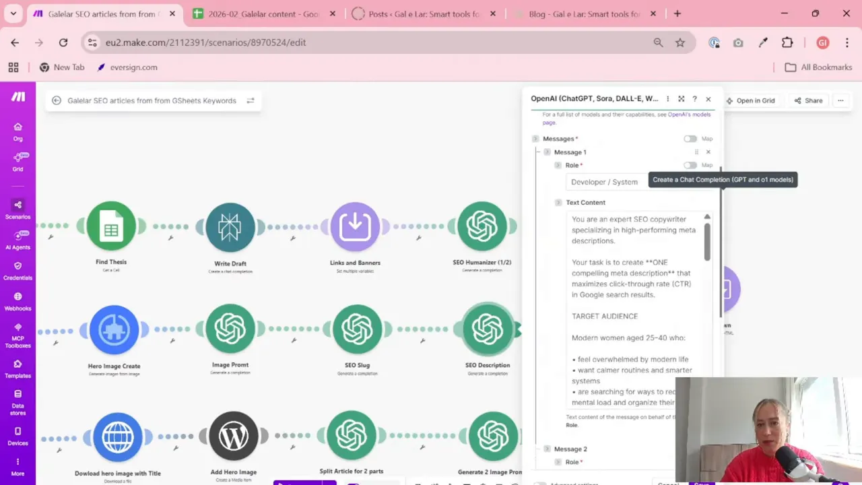Select Galelar SEO articles Make tab

[104, 13]
